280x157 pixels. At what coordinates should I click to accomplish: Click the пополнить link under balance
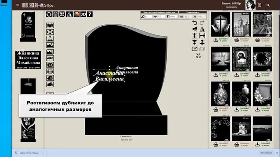(x=231, y=7)
